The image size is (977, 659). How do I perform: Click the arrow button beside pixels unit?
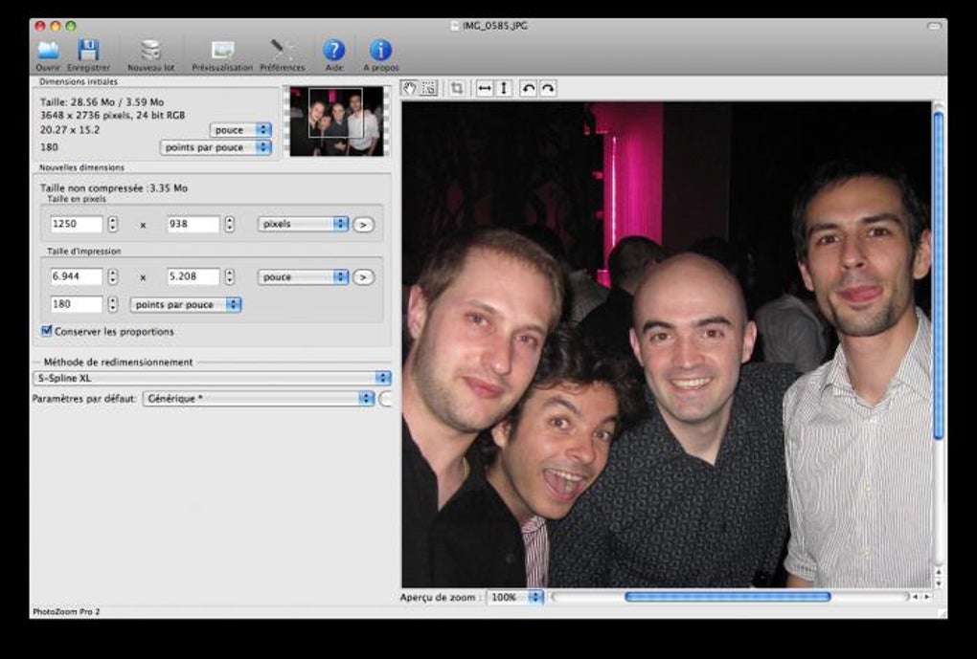[363, 224]
